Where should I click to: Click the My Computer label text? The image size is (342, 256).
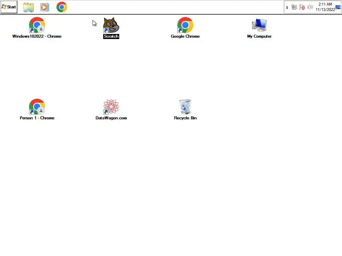[x=259, y=36]
